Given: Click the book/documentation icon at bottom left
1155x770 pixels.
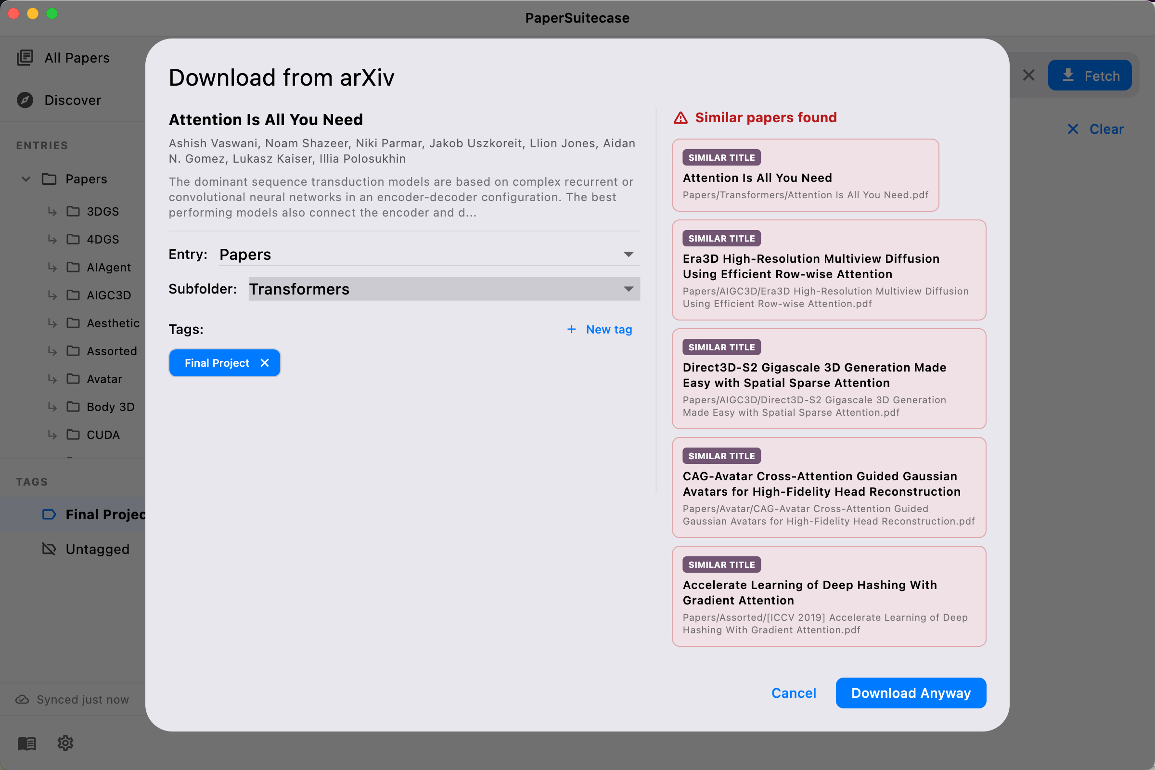Looking at the screenshot, I should [x=26, y=743].
